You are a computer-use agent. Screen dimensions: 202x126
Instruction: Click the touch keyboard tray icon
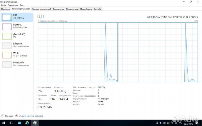(x=157, y=123)
